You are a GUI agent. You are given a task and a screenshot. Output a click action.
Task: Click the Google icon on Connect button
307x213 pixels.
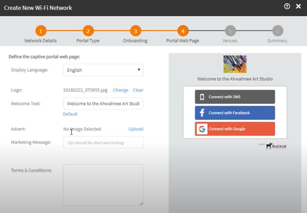pyautogui.click(x=202, y=129)
